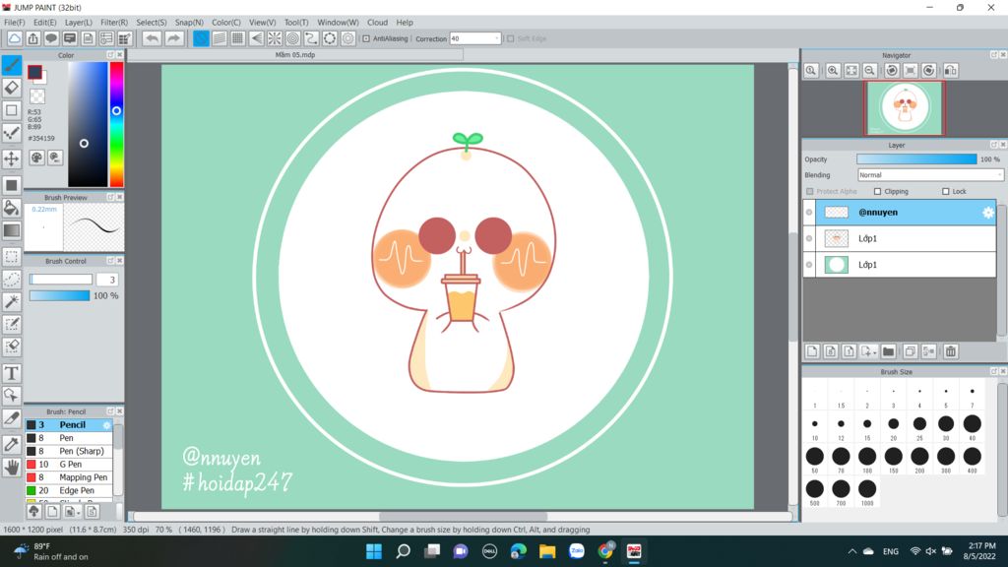Open the Select(S) menu
This screenshot has height=567, width=1008.
point(151,23)
